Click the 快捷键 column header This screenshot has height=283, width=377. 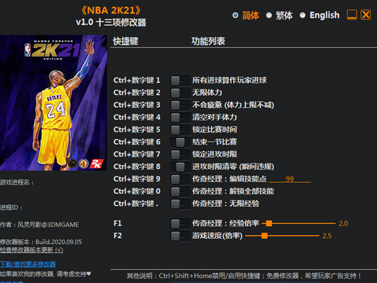(125, 41)
